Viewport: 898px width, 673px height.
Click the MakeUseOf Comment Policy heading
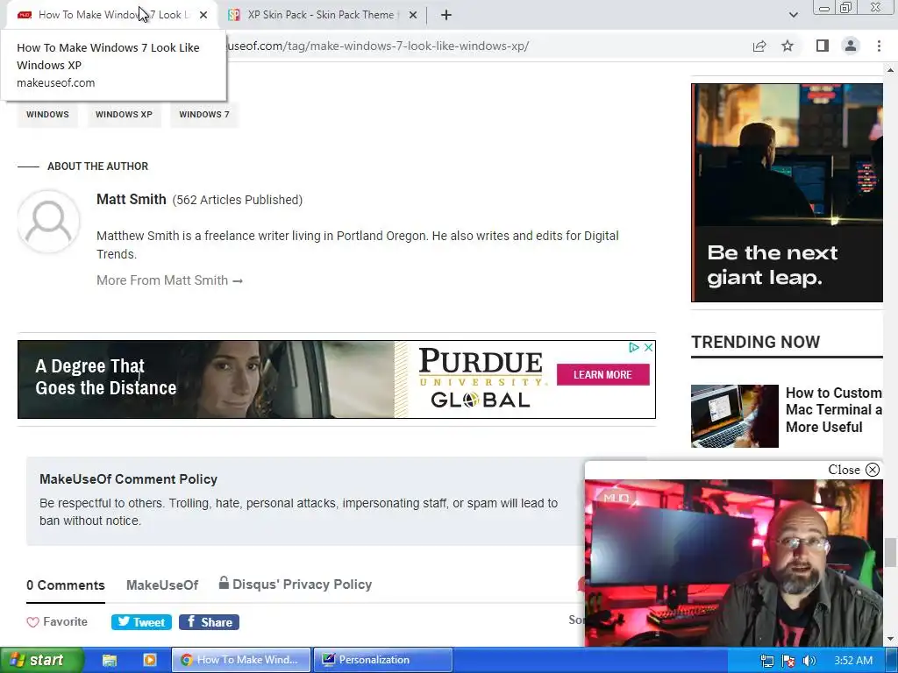coord(128,479)
